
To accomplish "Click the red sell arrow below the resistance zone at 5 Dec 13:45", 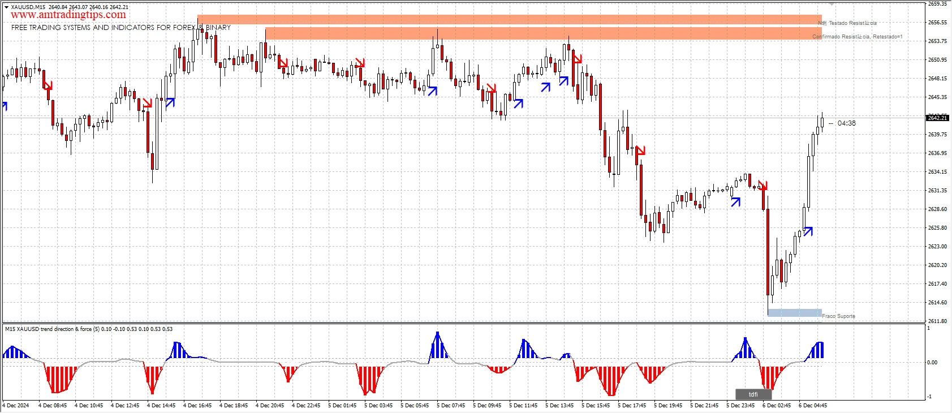I will 576,57.
